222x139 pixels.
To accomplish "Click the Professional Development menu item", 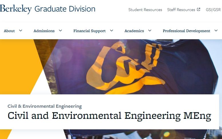I will pos(187,31).
